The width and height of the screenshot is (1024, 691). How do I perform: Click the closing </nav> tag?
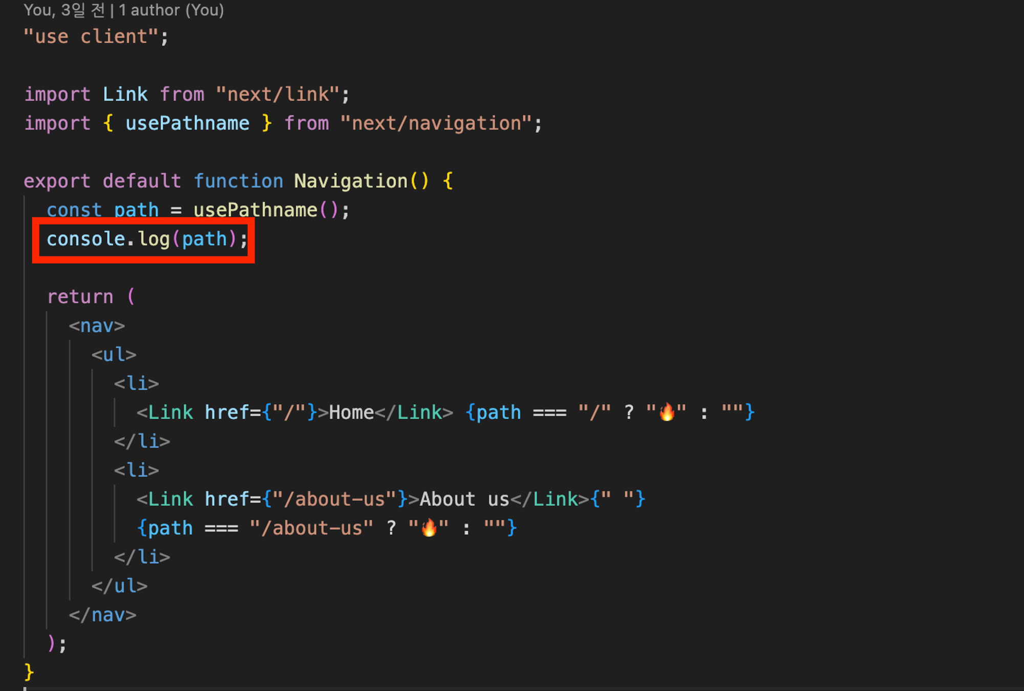click(102, 615)
